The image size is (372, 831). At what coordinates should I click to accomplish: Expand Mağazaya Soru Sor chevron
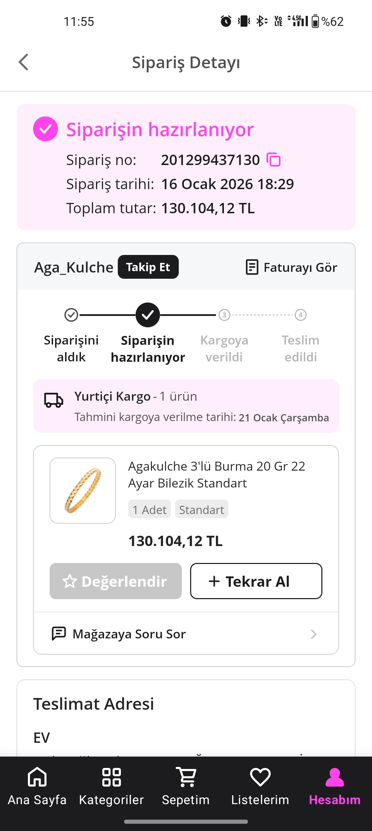click(313, 634)
